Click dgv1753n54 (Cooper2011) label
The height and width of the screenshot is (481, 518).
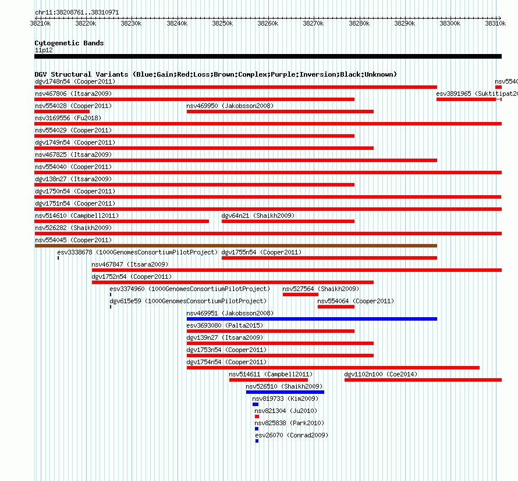226,350
